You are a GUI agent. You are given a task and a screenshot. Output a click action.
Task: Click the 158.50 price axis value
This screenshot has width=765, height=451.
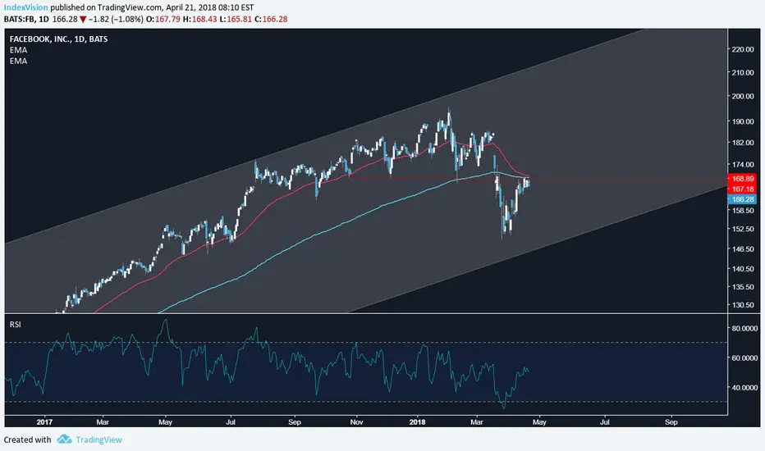(743, 211)
